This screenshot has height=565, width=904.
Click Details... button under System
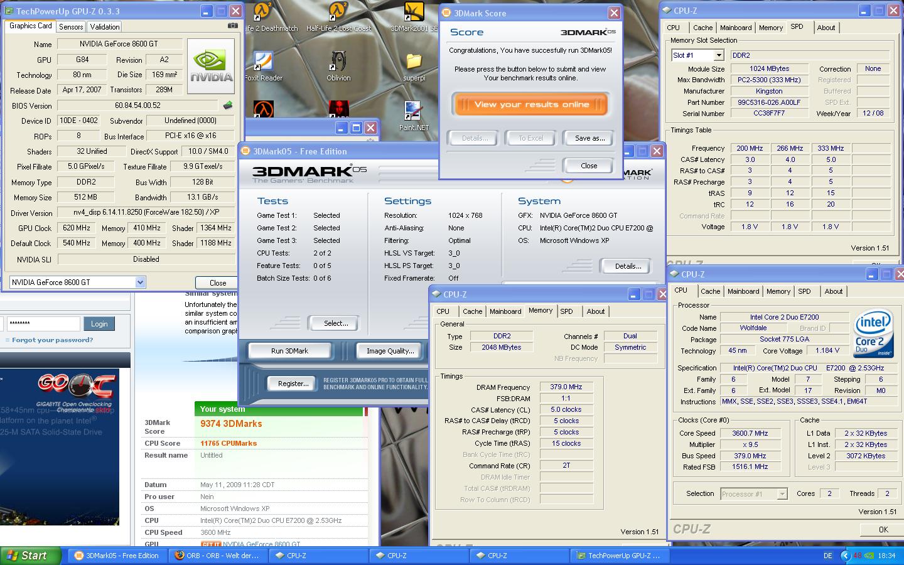[x=628, y=266]
